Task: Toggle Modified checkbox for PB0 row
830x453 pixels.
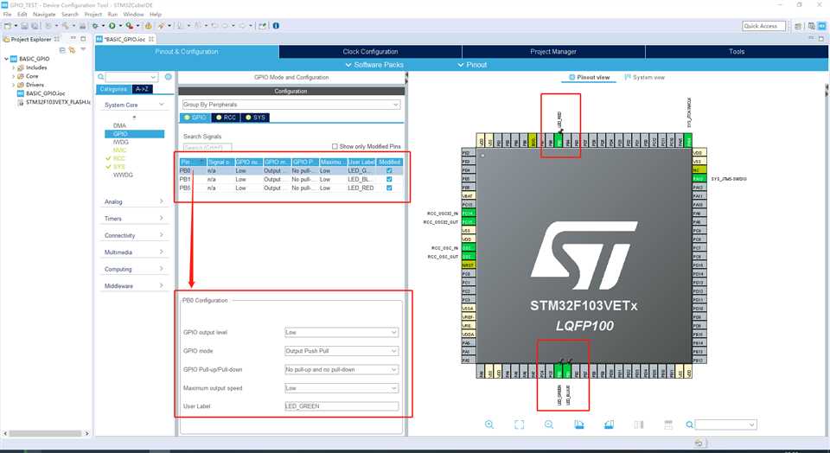Action: [390, 170]
